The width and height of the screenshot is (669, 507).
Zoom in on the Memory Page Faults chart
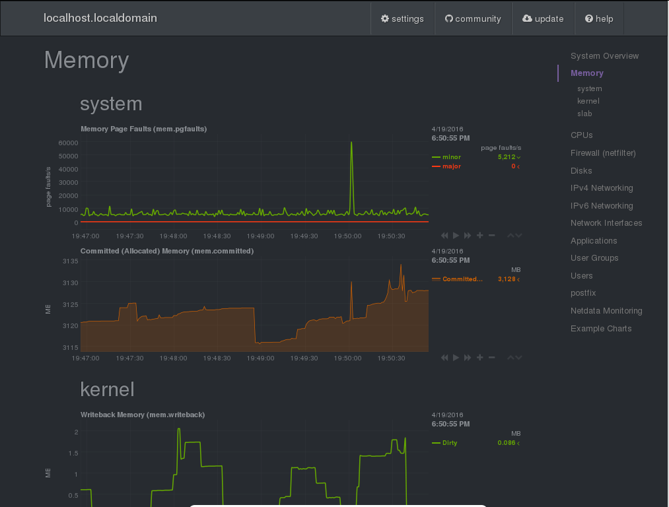coord(480,236)
